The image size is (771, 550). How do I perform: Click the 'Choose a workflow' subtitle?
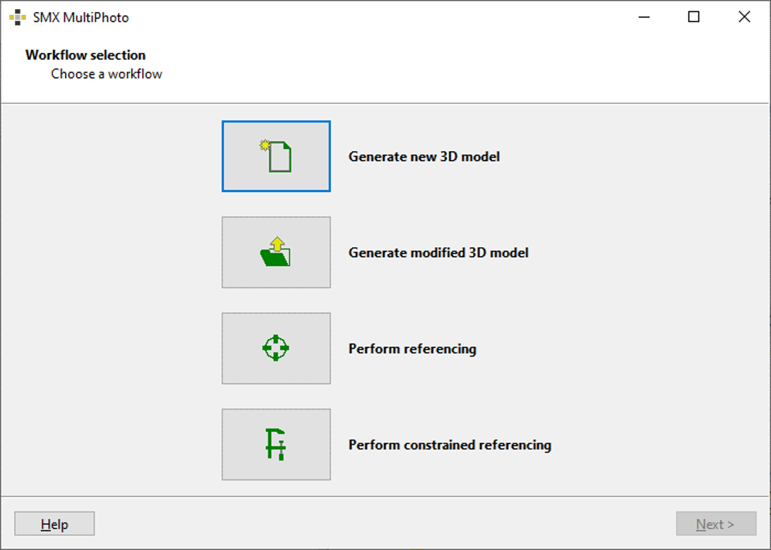[x=106, y=73]
